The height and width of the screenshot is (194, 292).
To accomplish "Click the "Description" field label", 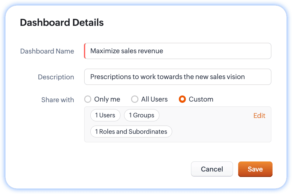I will [x=56, y=77].
